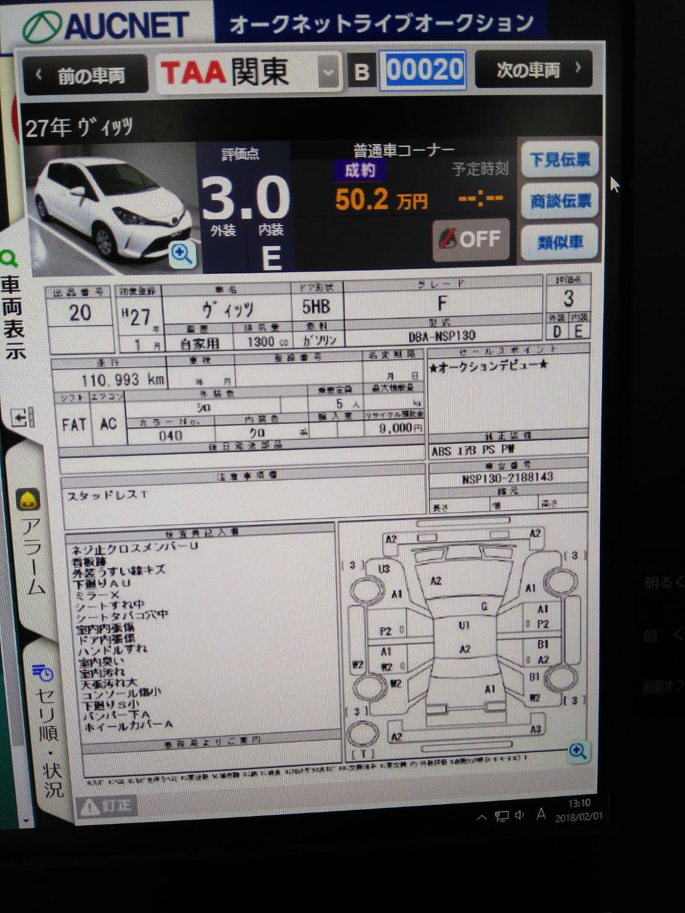Toggle the OFF sound switch
The width and height of the screenshot is (685, 913).
[470, 239]
